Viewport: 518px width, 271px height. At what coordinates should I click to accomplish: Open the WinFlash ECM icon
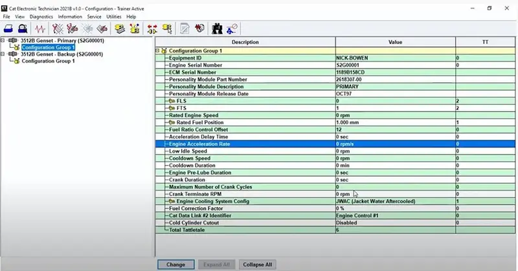(167, 29)
